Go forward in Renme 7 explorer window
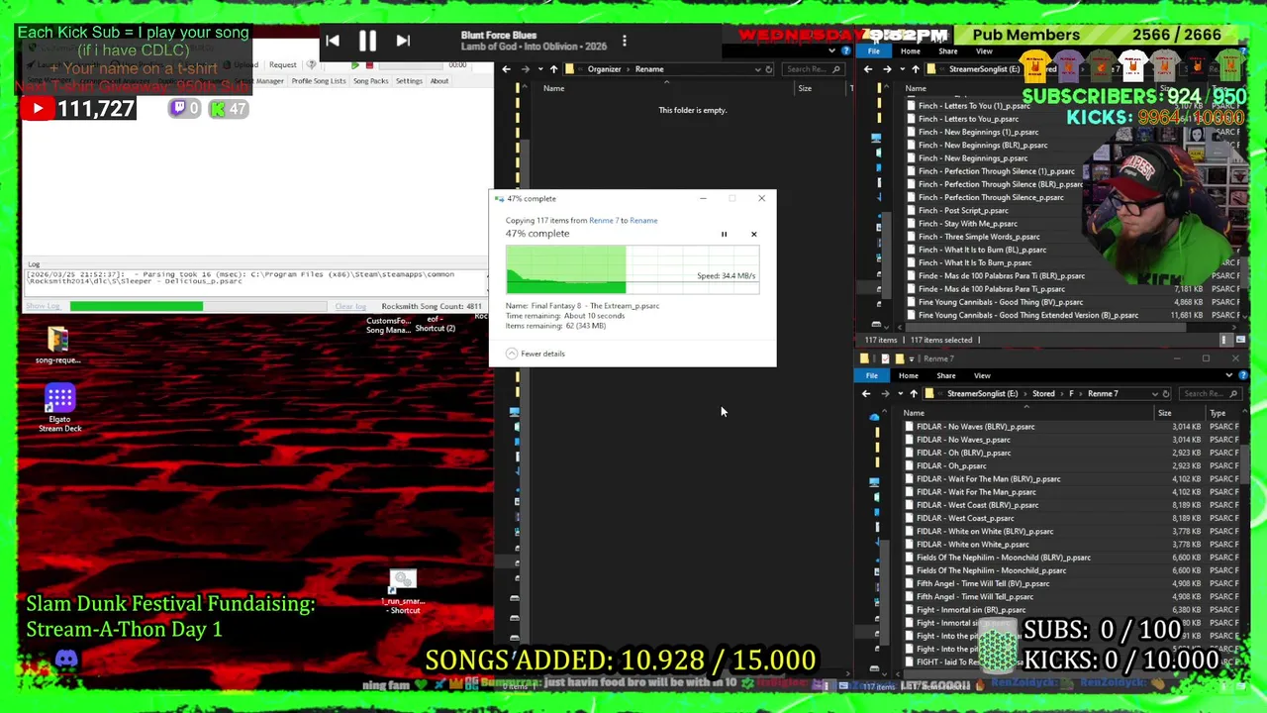The image size is (1267, 713). (x=885, y=394)
